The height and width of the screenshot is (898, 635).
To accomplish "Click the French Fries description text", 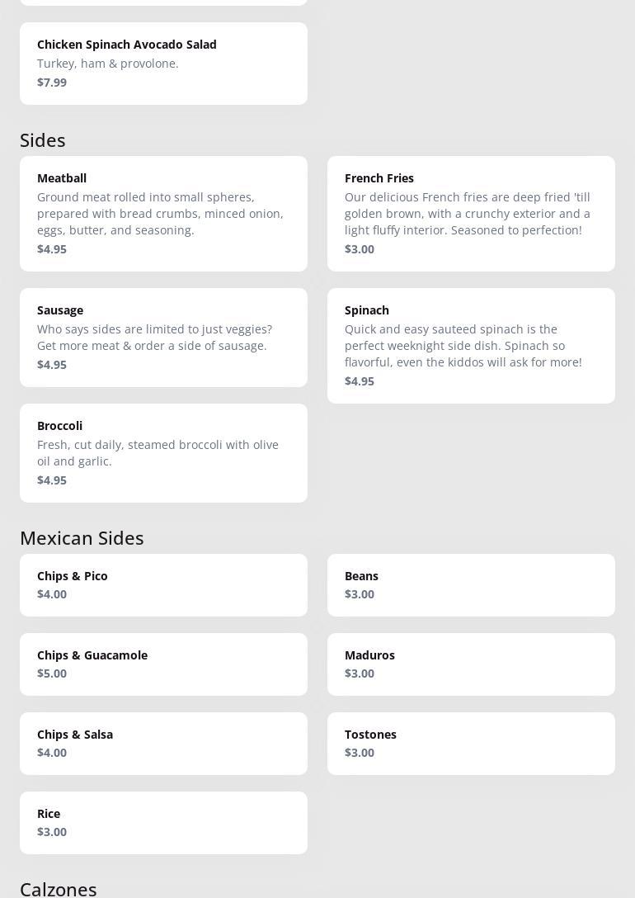I will point(467,214).
